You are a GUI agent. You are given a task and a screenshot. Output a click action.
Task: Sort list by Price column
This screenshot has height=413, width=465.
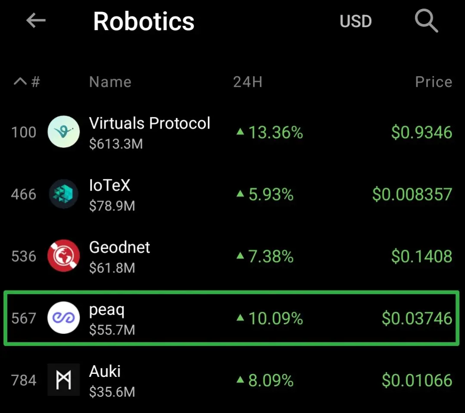(433, 82)
